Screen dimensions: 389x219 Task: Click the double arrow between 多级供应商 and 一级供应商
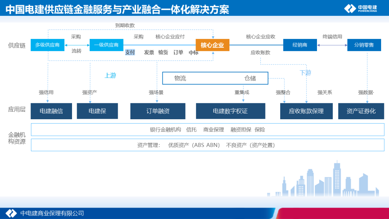(x=77, y=45)
